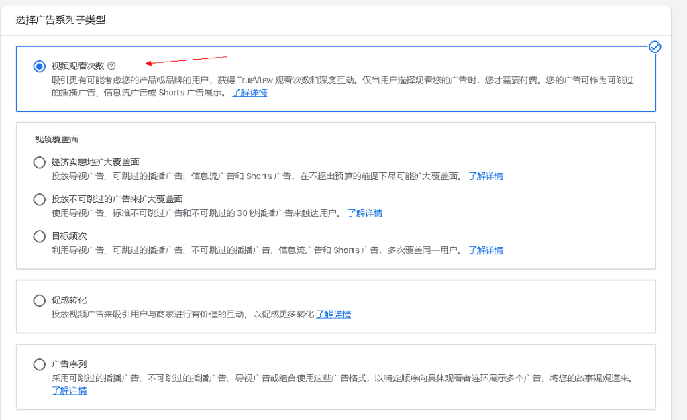
Task: Click the 视频覆盖面 group heading
Action: (x=56, y=140)
